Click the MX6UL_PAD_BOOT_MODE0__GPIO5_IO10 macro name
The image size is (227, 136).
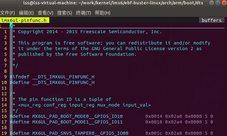[77, 116]
